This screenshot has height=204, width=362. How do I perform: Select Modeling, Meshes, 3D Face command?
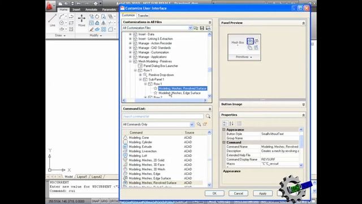click(146, 165)
